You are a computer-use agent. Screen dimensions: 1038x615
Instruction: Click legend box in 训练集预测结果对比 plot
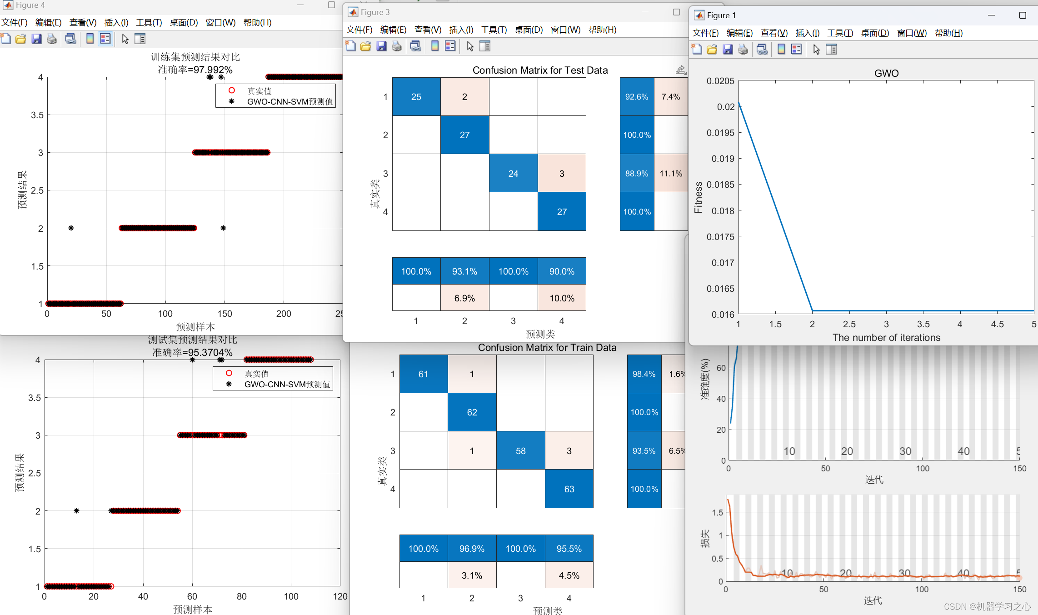point(276,96)
